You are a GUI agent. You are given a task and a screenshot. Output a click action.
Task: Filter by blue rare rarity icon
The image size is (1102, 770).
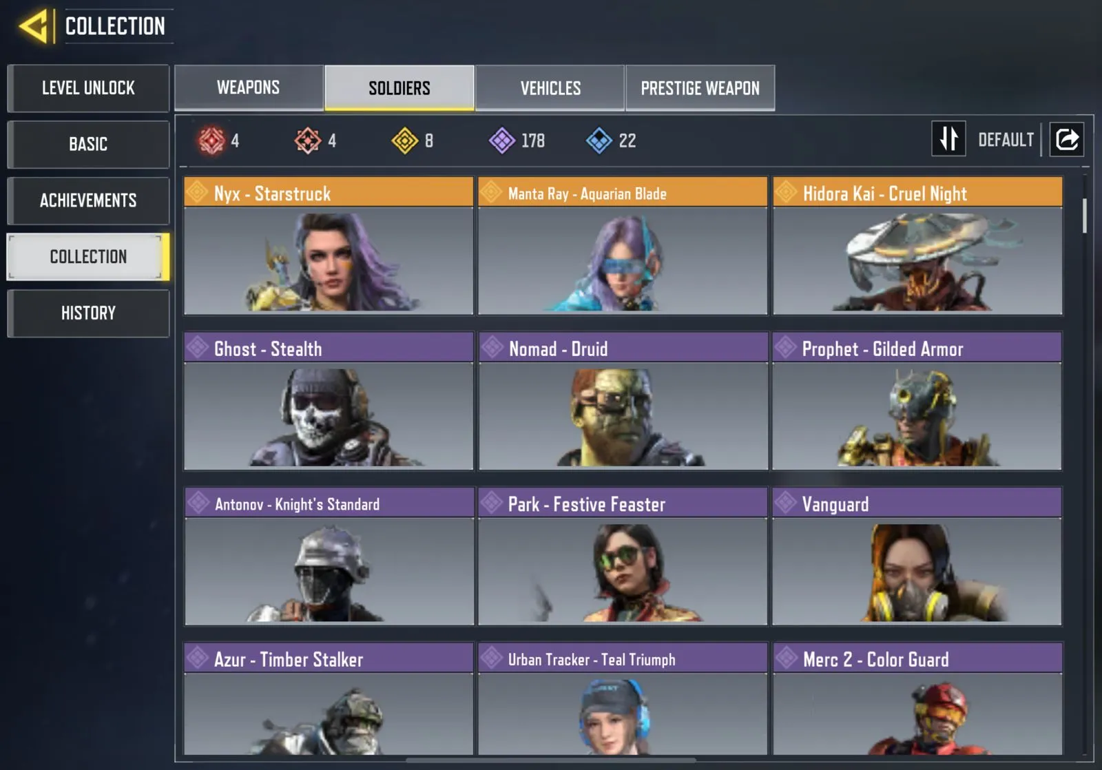(x=599, y=141)
